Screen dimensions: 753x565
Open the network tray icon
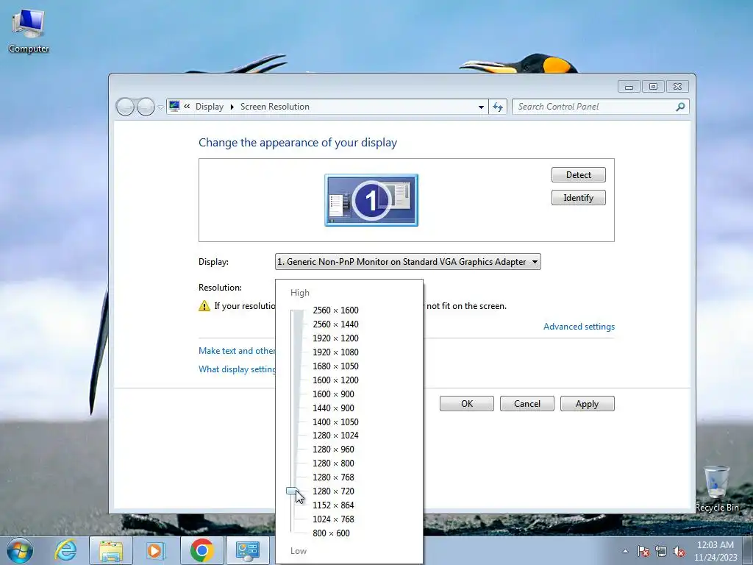pyautogui.click(x=661, y=551)
